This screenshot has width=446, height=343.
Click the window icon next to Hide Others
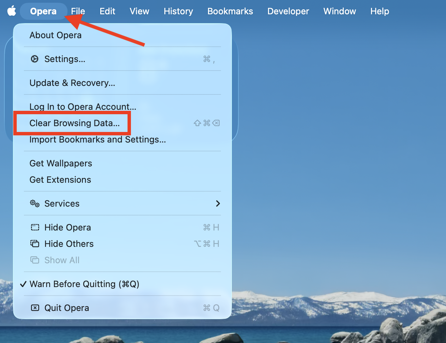[x=35, y=243]
